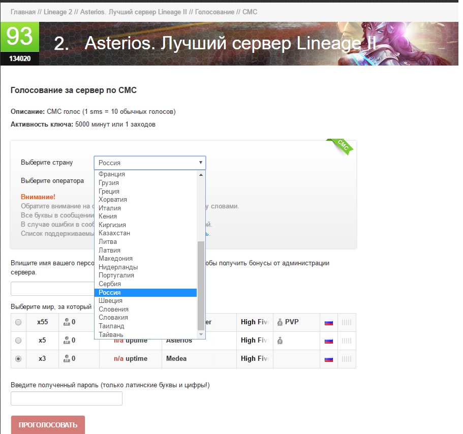This screenshot has width=463, height=434.
Task: Open Главная breadcrumb link
Action: pyautogui.click(x=23, y=12)
